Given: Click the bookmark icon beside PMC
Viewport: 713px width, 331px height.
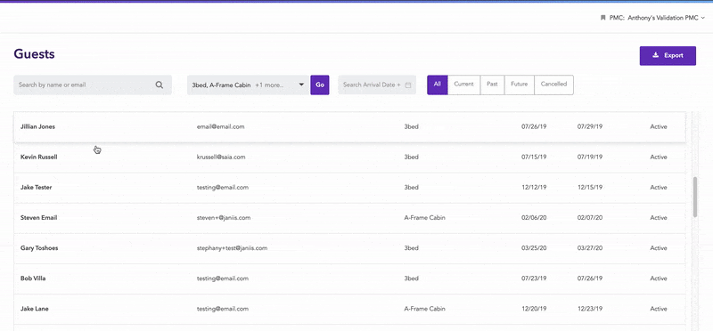Looking at the screenshot, I should (603, 18).
